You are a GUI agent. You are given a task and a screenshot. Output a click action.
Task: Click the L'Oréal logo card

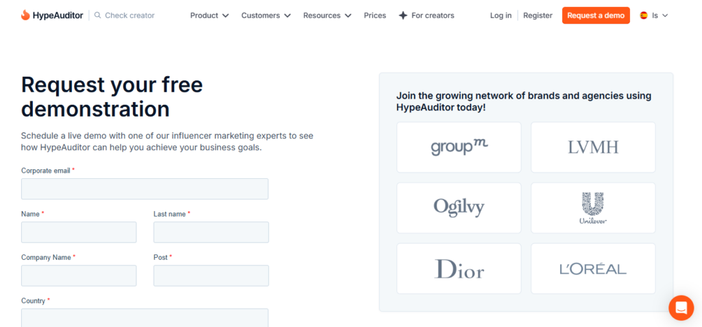[x=593, y=269]
